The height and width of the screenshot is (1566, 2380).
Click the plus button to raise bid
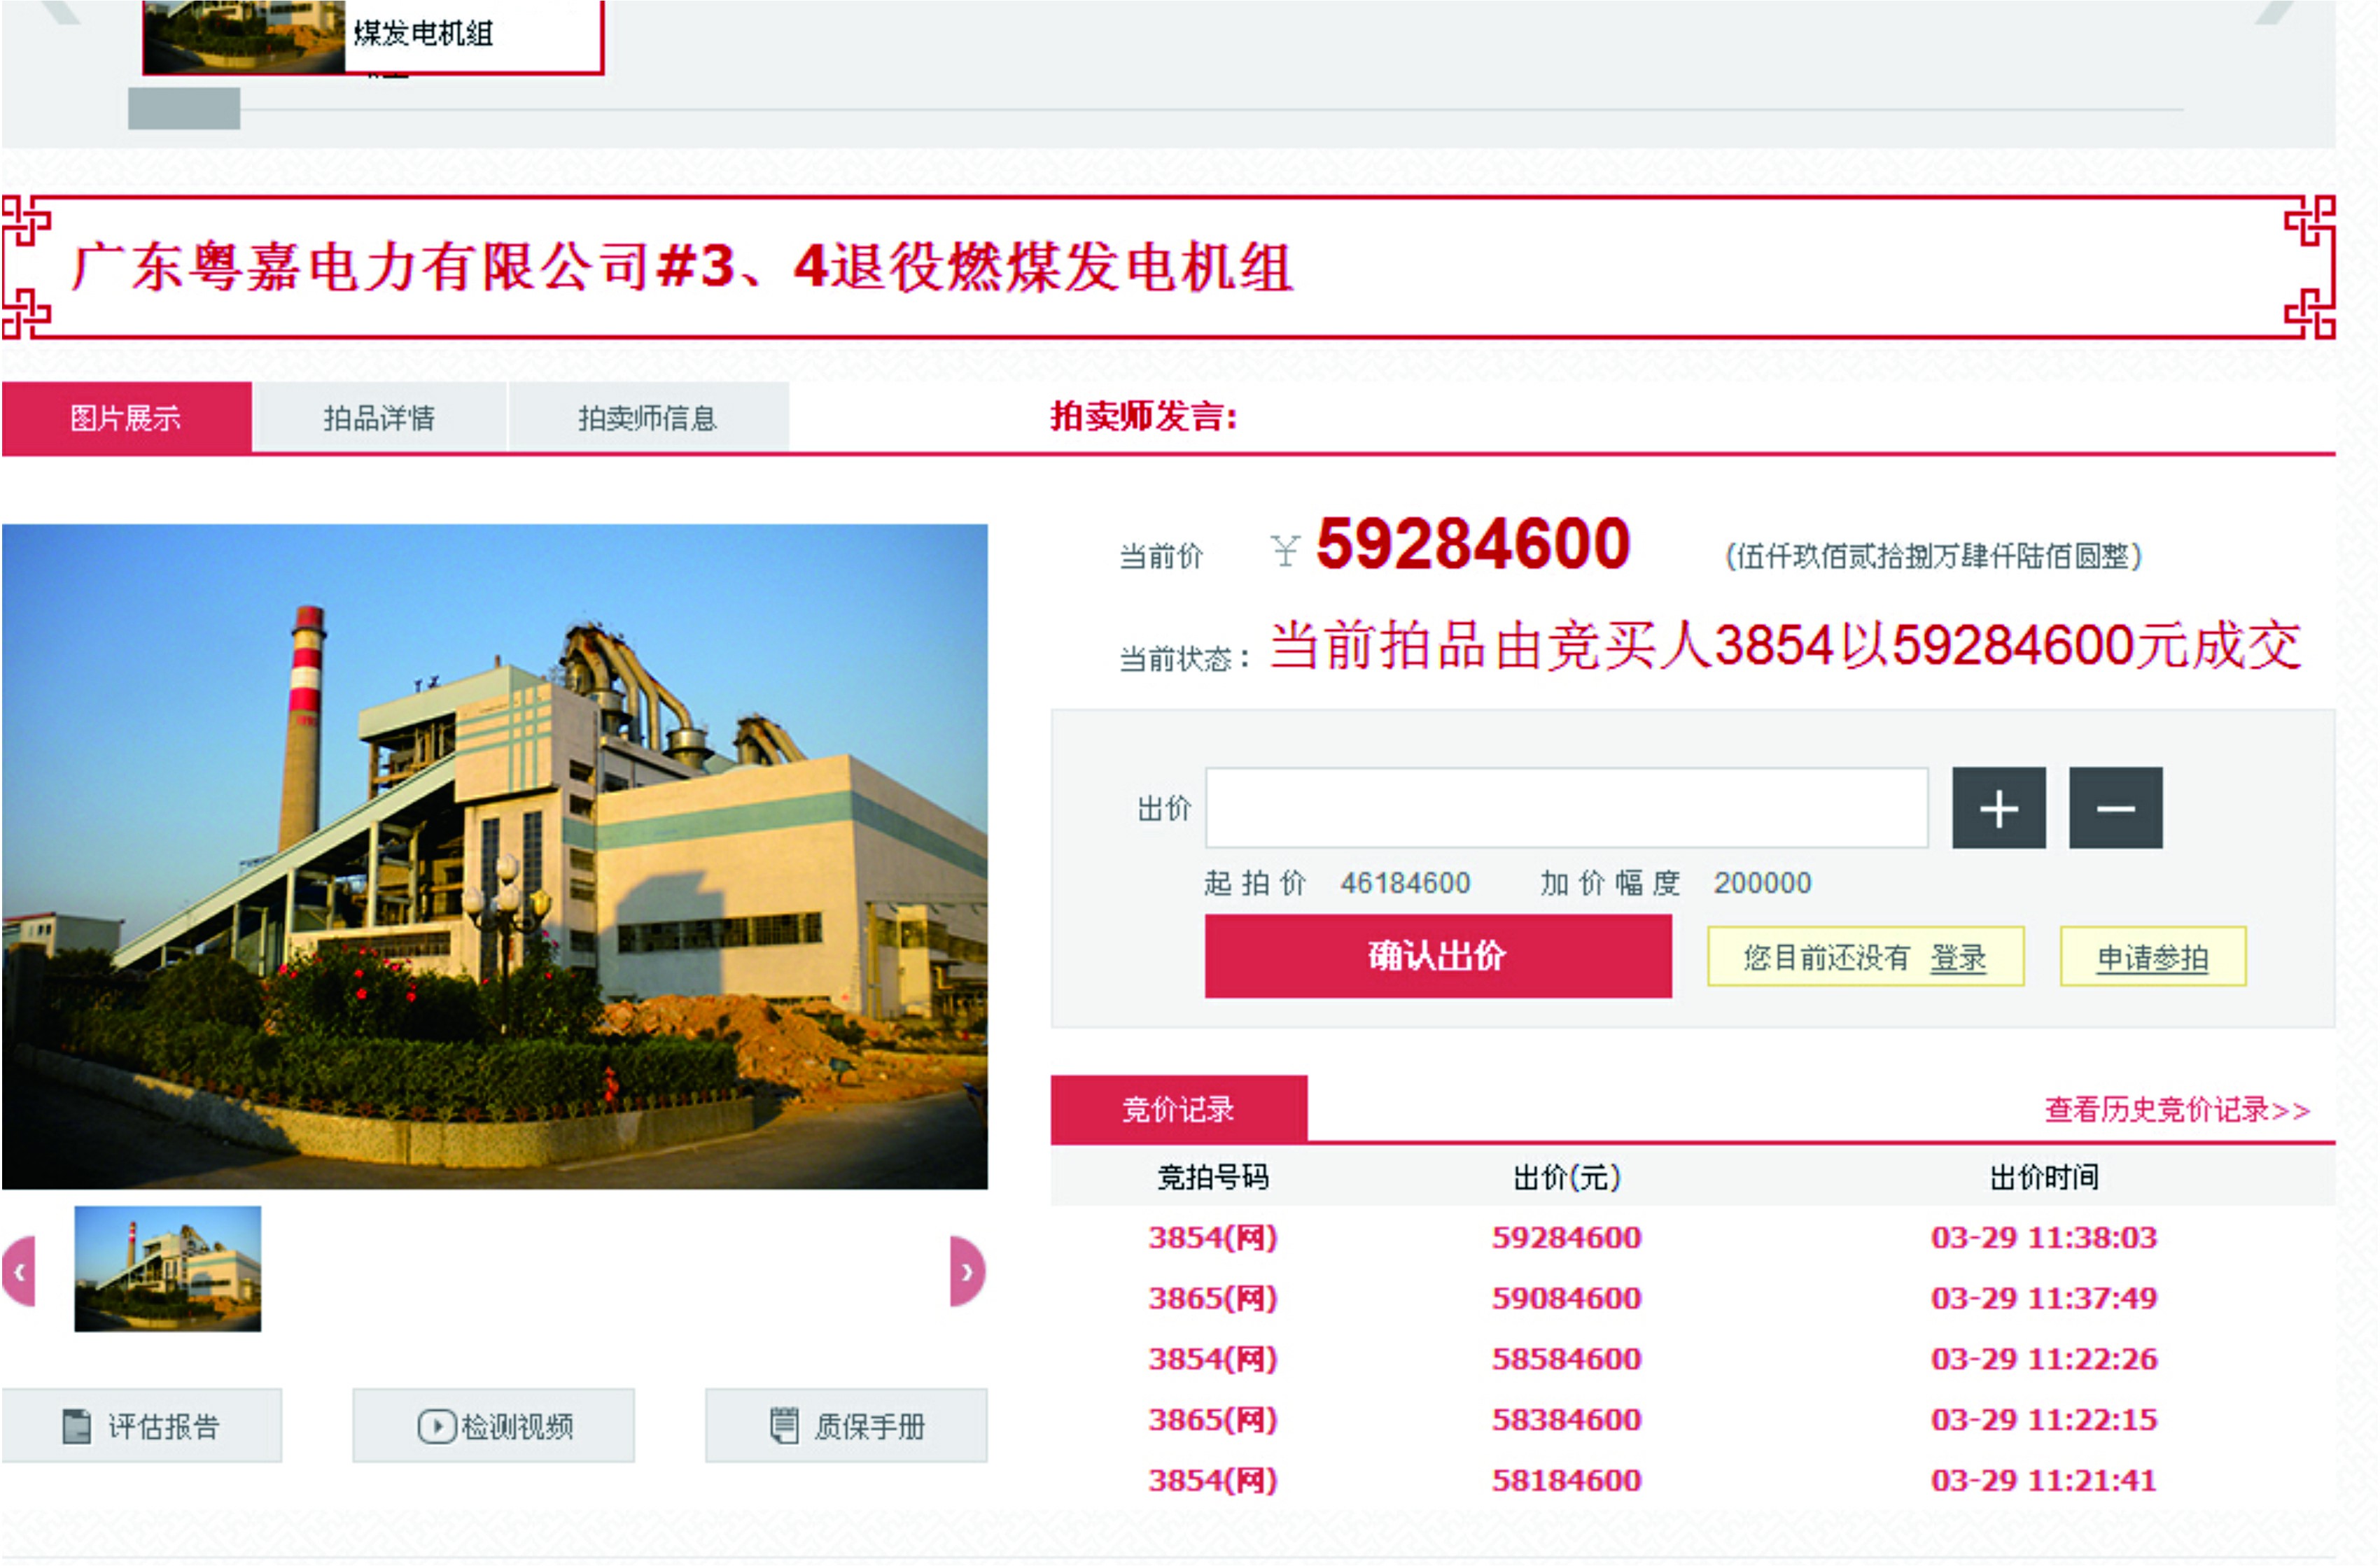(1998, 807)
